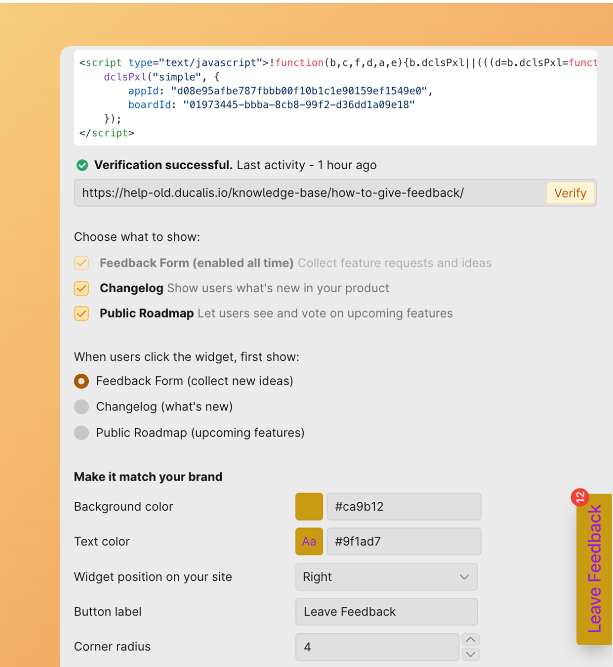Click the purple text color hex swatch
613x667 pixels.
click(309, 541)
